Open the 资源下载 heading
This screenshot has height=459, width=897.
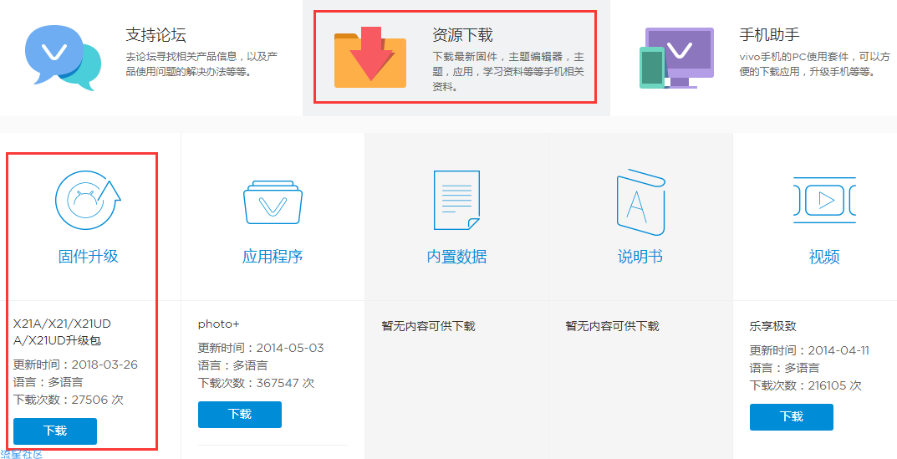[462, 35]
